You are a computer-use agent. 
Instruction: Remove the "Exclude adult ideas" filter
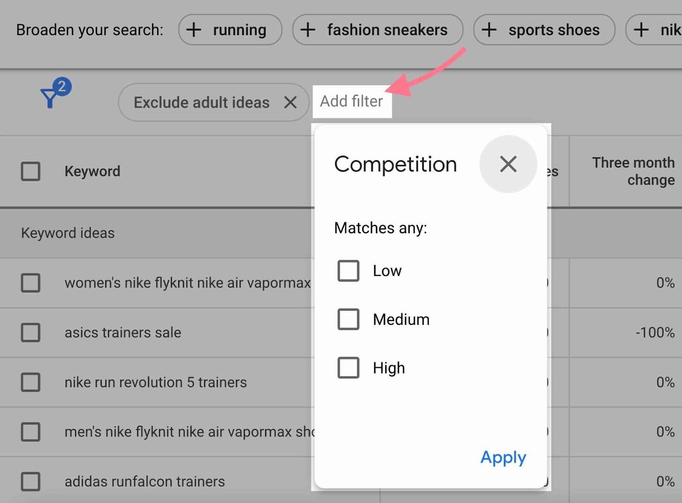(291, 102)
